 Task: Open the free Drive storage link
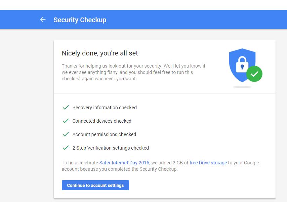pyautogui.click(x=208, y=163)
